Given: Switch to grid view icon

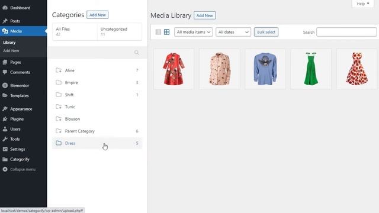Looking at the screenshot, I should click(x=166, y=32).
